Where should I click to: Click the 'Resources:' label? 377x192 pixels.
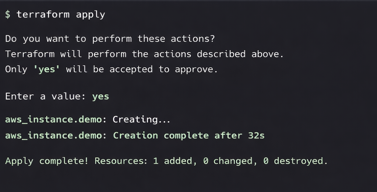120,161
